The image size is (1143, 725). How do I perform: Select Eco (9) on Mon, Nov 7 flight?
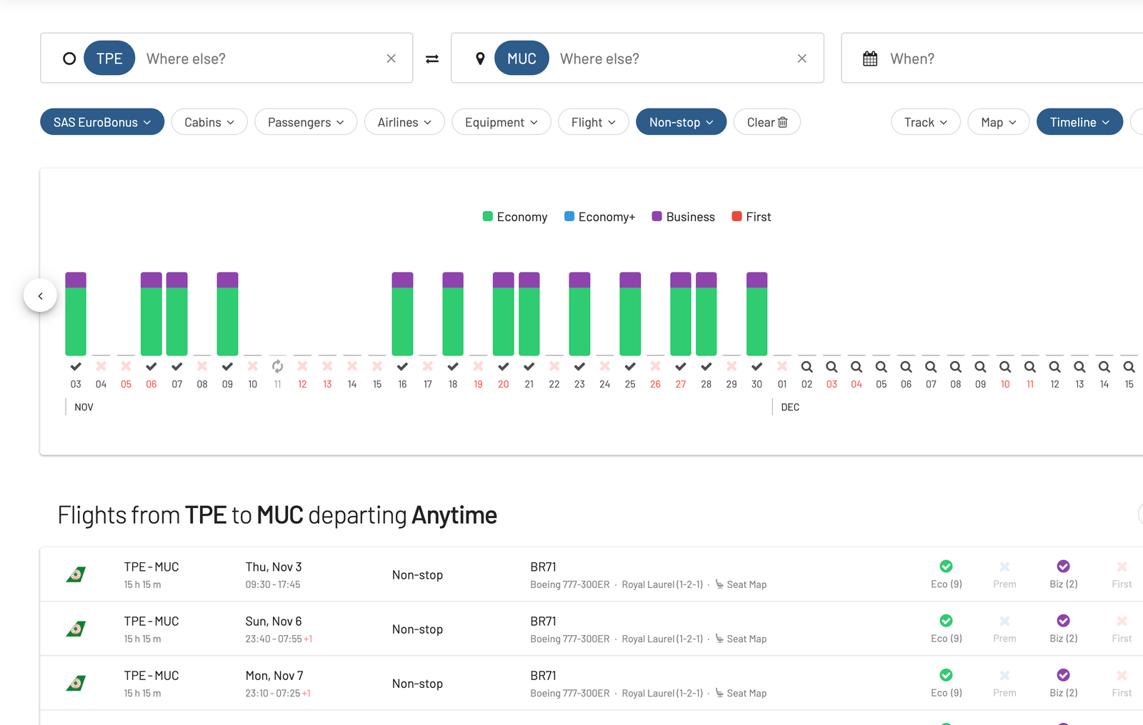click(x=946, y=683)
